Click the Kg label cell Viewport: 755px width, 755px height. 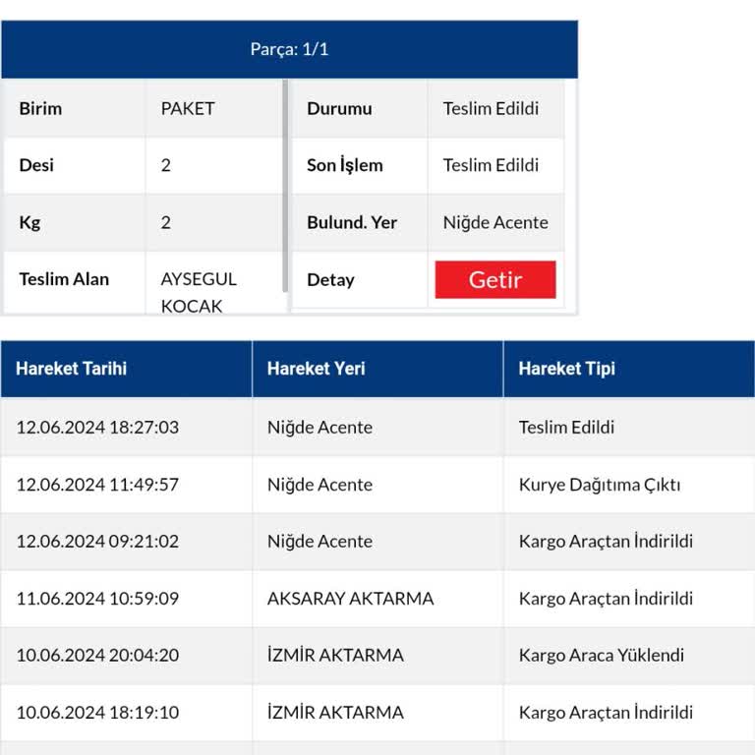(74, 222)
